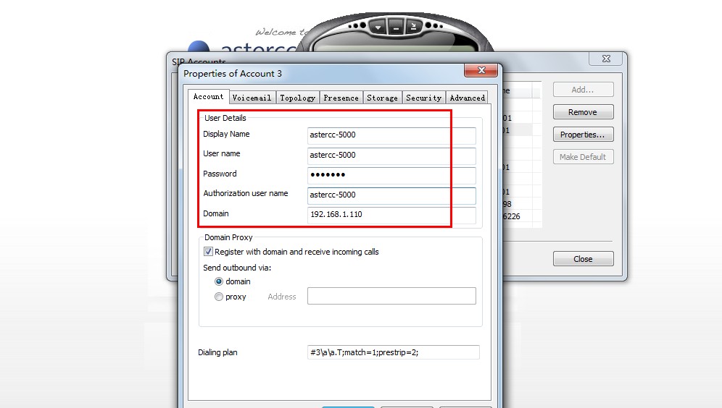
Task: Show the Storage tab
Action: [x=382, y=98]
